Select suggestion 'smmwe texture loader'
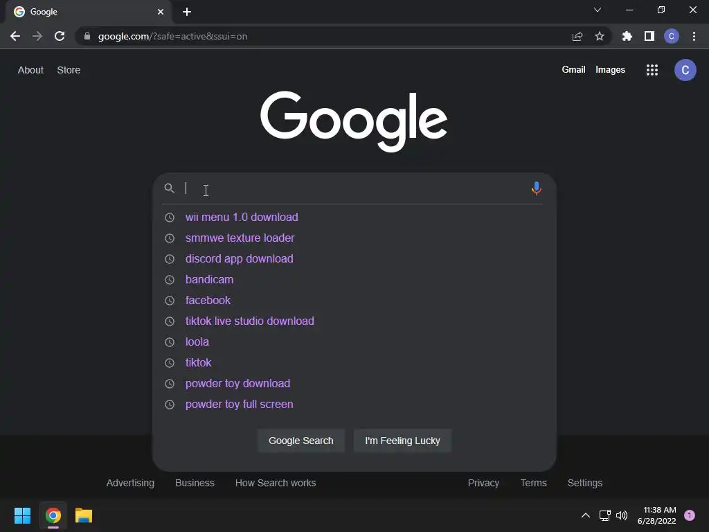Viewport: 709px width, 532px height. click(x=240, y=238)
